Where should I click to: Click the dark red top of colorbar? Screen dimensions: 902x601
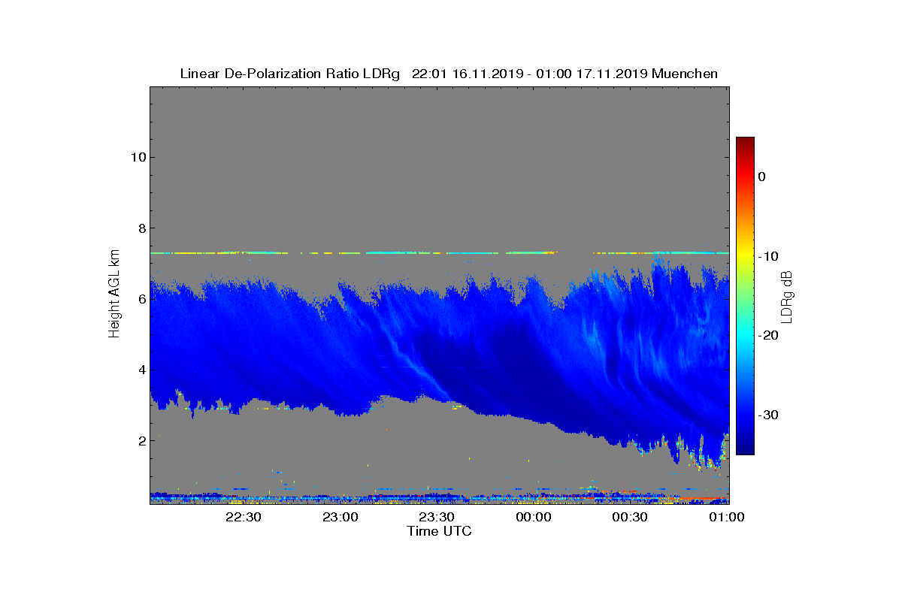tap(745, 141)
